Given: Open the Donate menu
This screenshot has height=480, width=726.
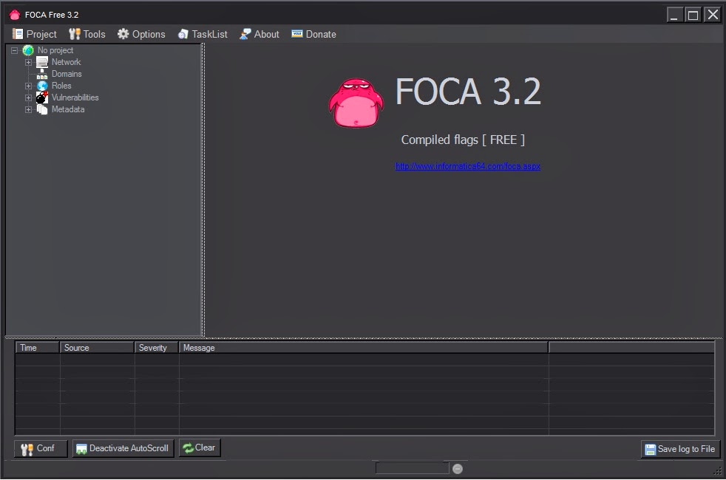Looking at the screenshot, I should [313, 34].
